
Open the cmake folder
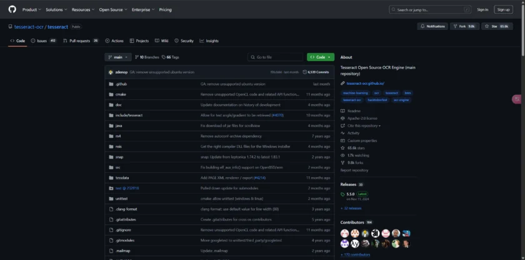click(121, 95)
